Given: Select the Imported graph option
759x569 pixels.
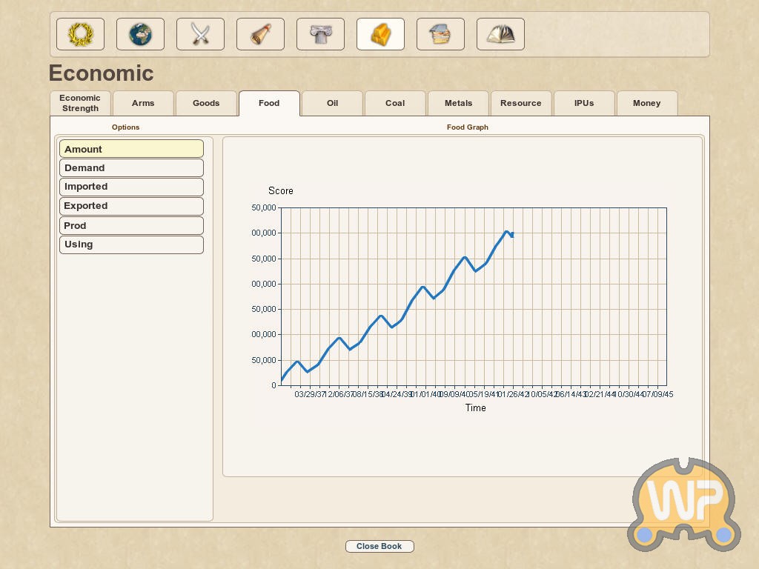Looking at the screenshot, I should pyautogui.click(x=131, y=187).
